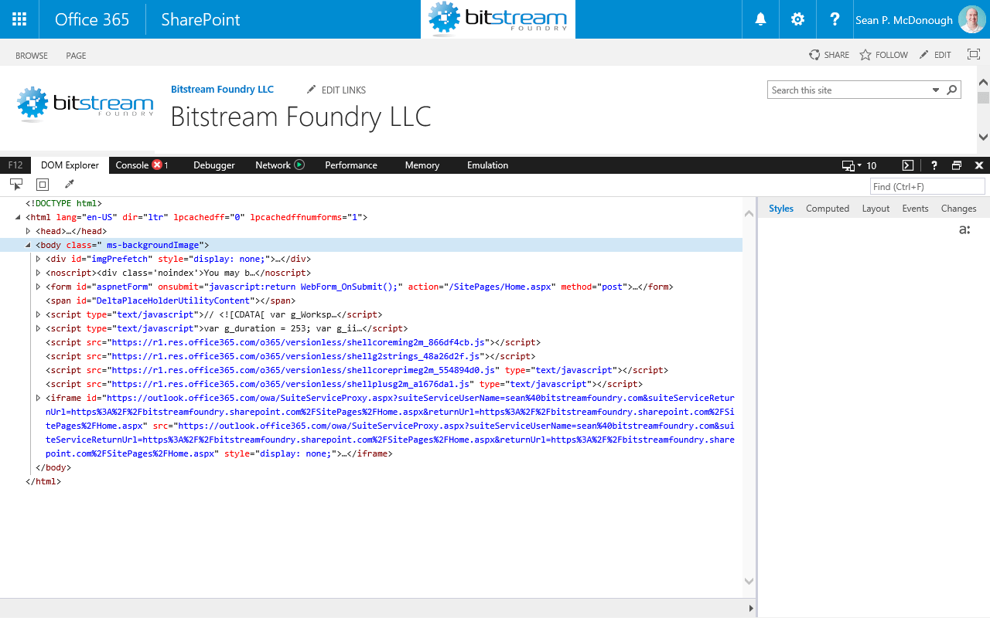990x618 pixels.
Task: Open the developer tools help icon
Action: coord(934,165)
